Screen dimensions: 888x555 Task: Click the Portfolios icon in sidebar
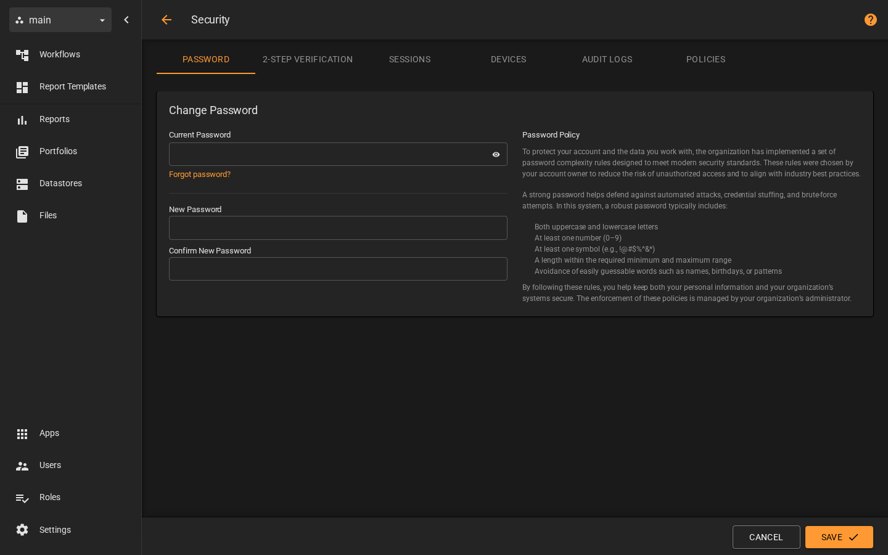[22, 152]
